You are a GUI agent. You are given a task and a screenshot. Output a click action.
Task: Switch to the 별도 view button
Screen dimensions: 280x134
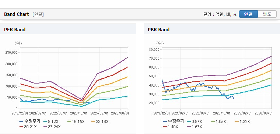267,14
